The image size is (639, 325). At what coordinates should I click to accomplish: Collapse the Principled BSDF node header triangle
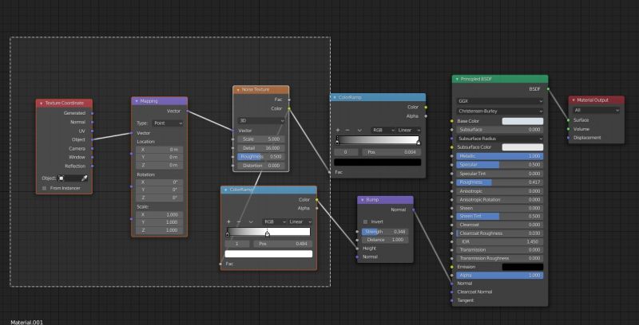click(457, 79)
